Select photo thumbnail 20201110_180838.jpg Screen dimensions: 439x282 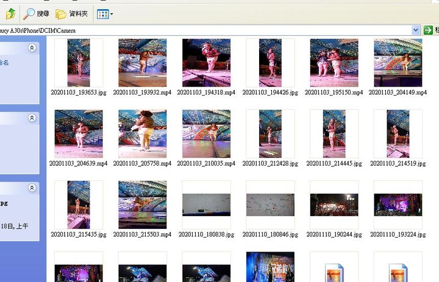pos(206,205)
